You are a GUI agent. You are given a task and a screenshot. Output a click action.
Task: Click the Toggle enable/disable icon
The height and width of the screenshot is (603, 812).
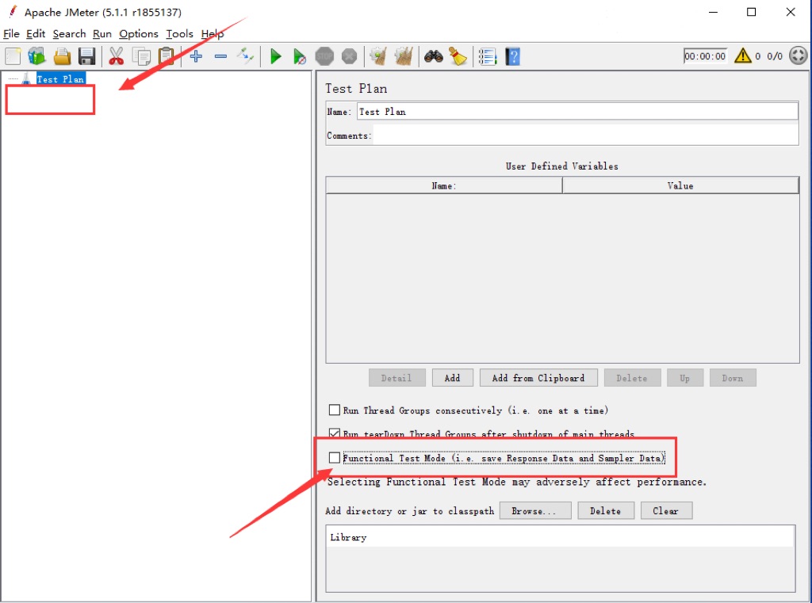click(246, 56)
